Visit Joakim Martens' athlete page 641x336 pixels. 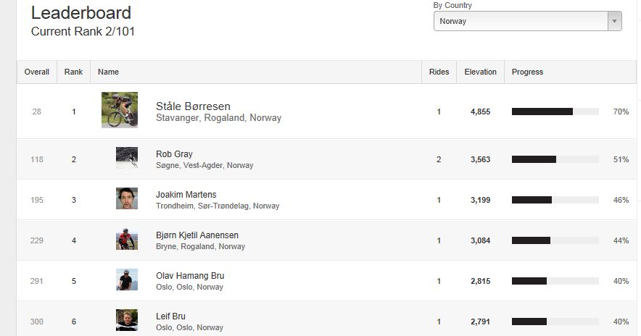pyautogui.click(x=186, y=194)
